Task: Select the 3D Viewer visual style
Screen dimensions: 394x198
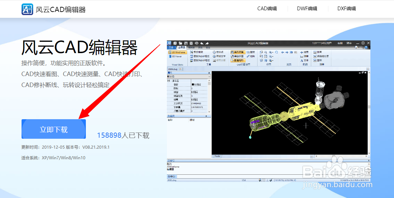Action: [175, 57]
